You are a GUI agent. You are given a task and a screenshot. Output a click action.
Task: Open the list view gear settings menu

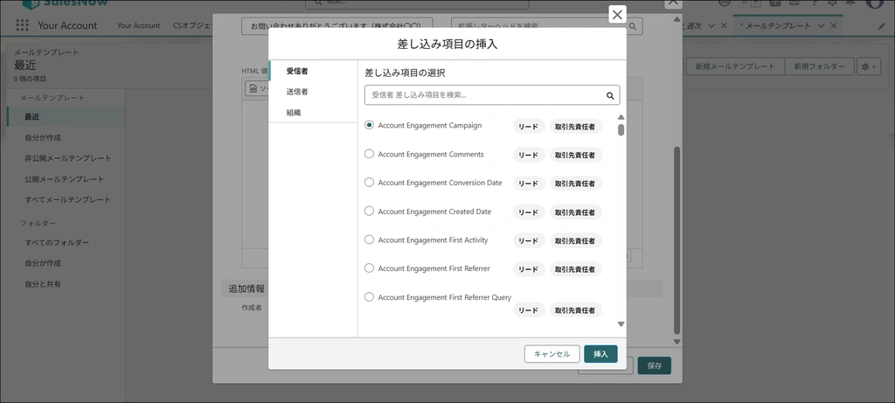pyautogui.click(x=868, y=67)
